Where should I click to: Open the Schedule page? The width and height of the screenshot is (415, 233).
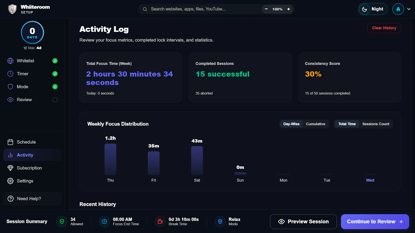click(32, 142)
